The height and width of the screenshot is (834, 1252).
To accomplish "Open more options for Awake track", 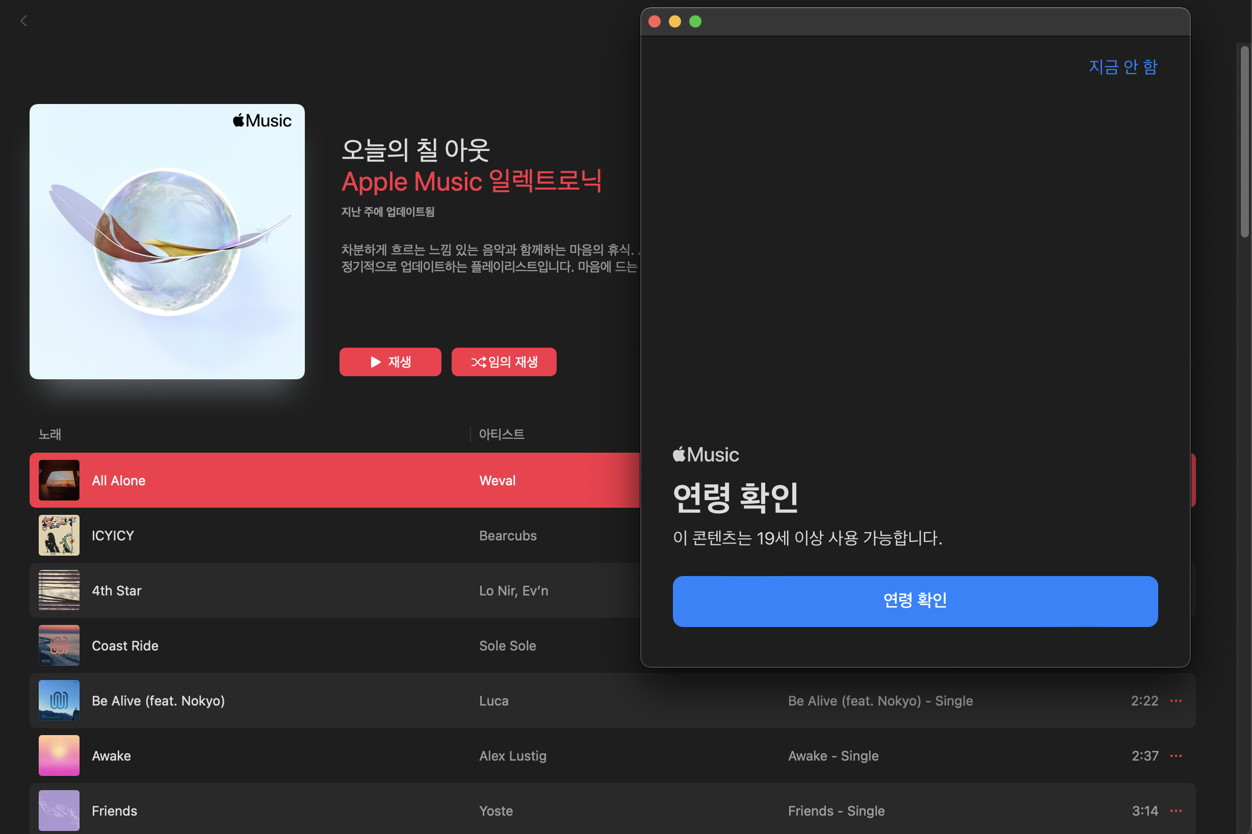I will pos(1176,756).
